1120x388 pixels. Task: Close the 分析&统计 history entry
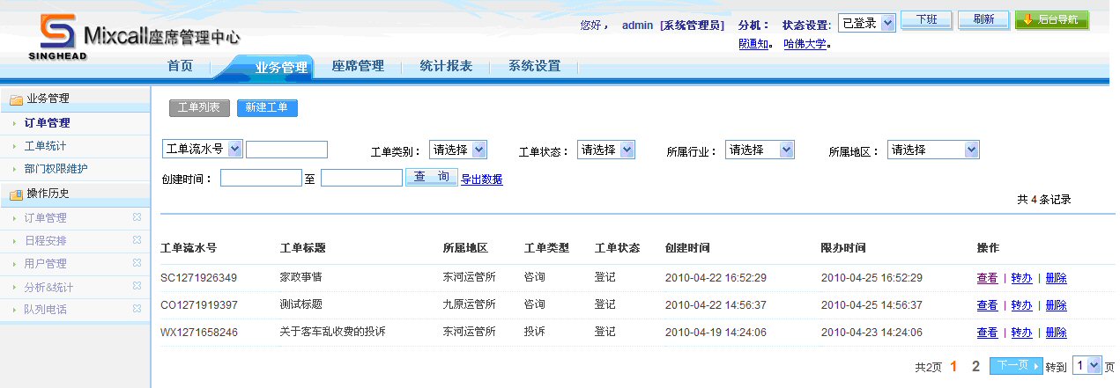(x=137, y=287)
